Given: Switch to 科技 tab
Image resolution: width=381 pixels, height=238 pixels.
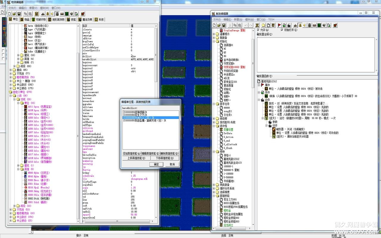Looking at the screenshot, I should pyautogui.click(x=99, y=19).
